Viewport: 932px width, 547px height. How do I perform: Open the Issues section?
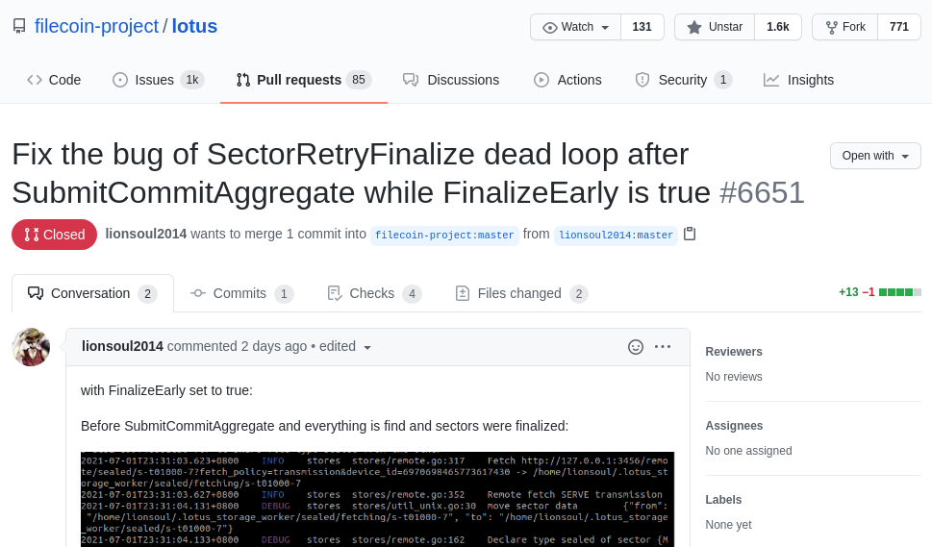pos(158,80)
